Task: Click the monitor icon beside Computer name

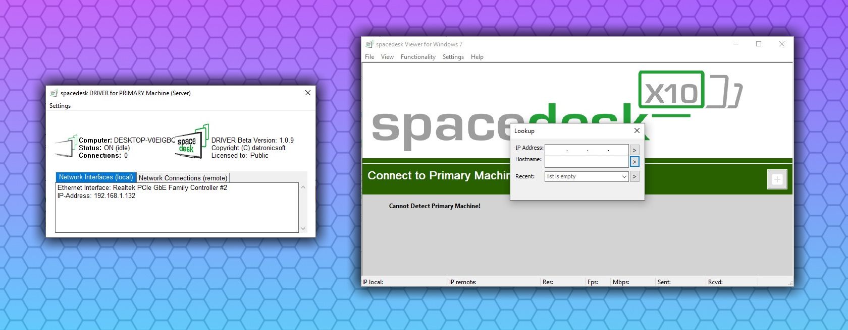Action: coord(66,147)
